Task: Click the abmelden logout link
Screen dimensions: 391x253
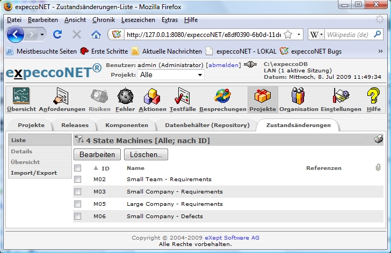Action: point(224,65)
